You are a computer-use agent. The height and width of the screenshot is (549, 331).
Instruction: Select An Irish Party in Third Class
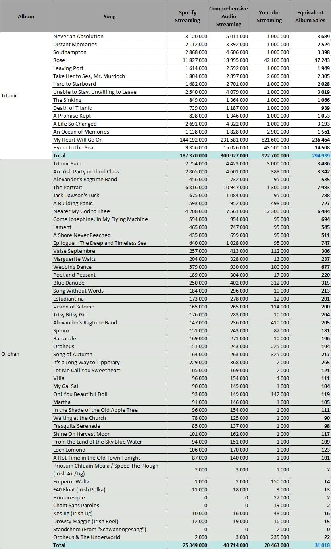click(x=86, y=171)
